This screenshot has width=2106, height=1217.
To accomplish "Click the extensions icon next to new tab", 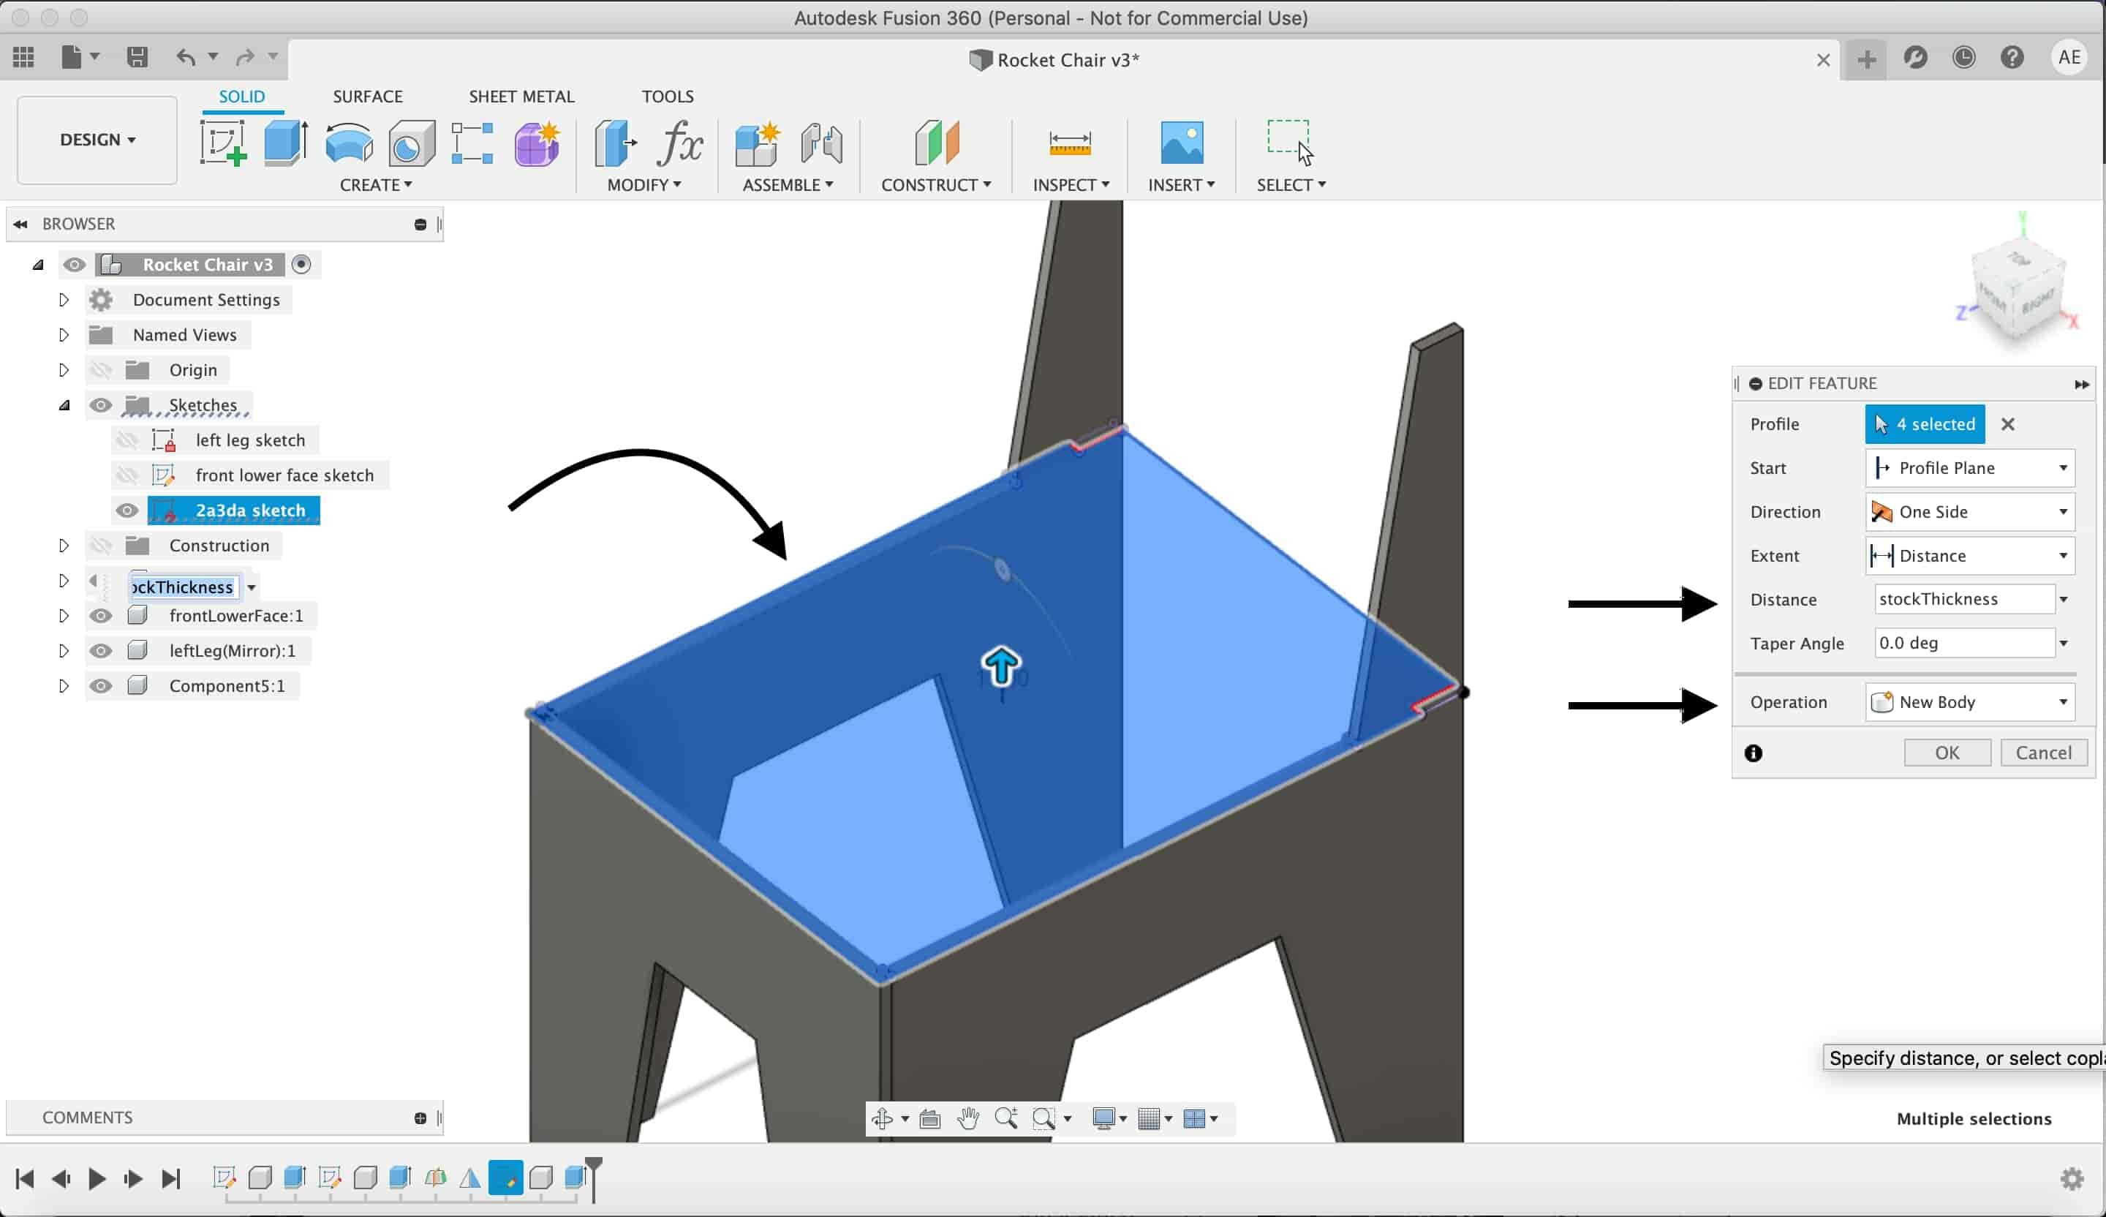I will [x=1915, y=57].
